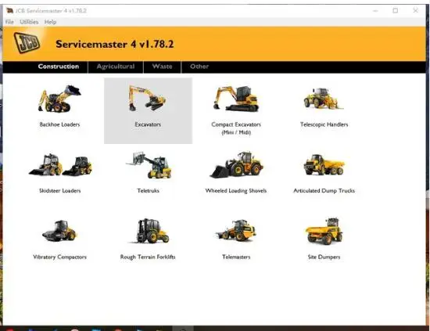Screen dimensions: 430x331
Task: Click the JCB app icon in title bar
Action: (10, 11)
